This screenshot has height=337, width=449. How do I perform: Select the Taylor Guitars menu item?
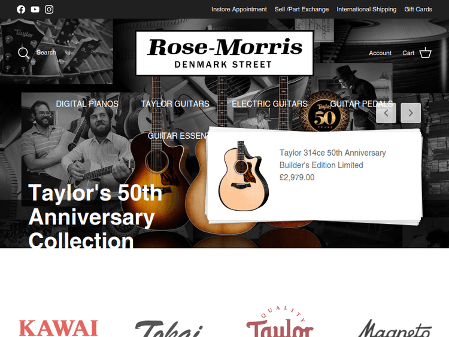coord(175,104)
